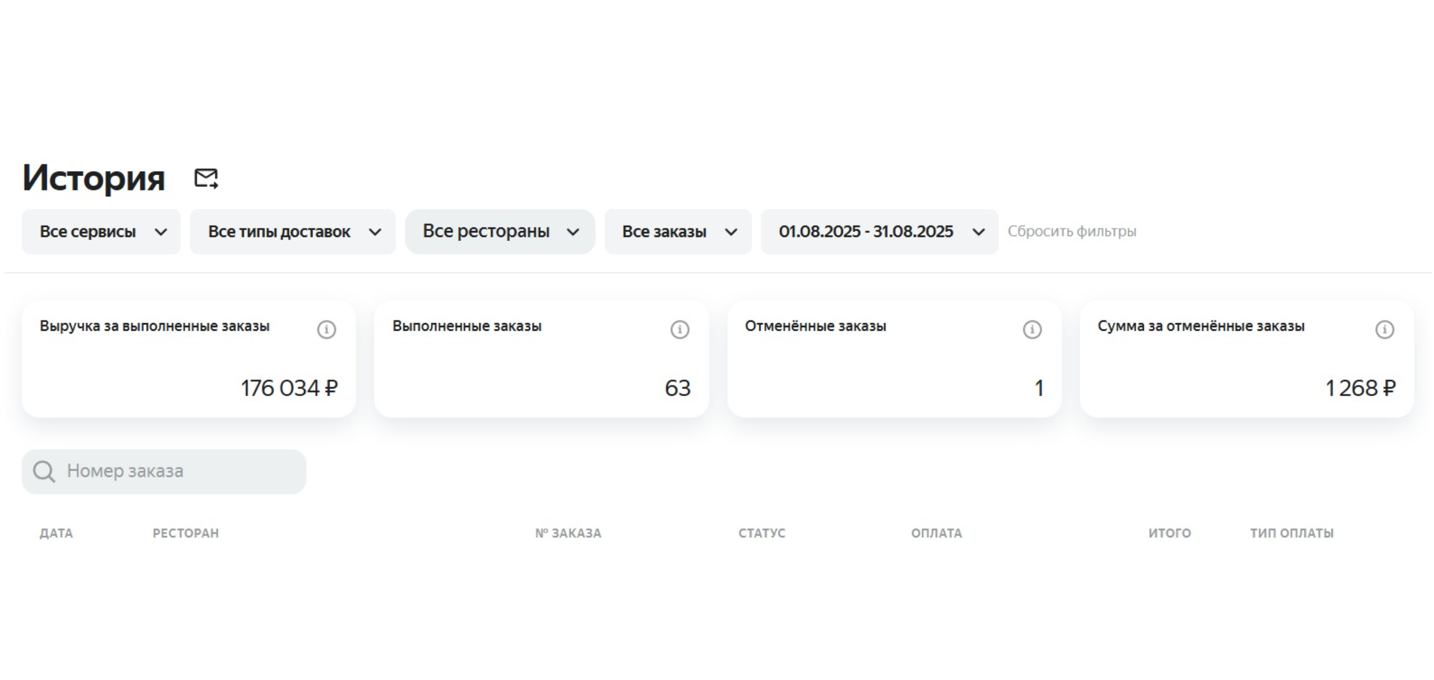Screen dimensions: 1434x680
Task: Click info icon on cancelled orders card
Action: point(1032,330)
